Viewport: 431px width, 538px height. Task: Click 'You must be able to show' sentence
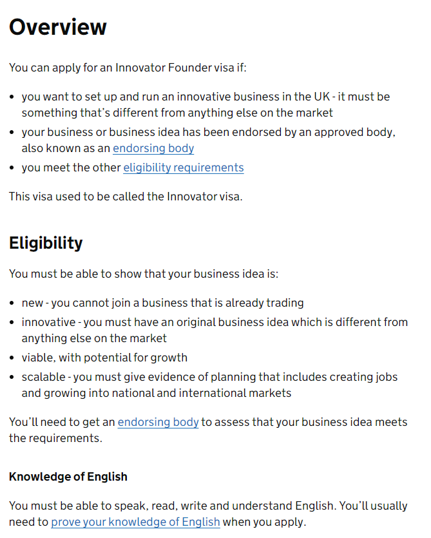point(144,274)
